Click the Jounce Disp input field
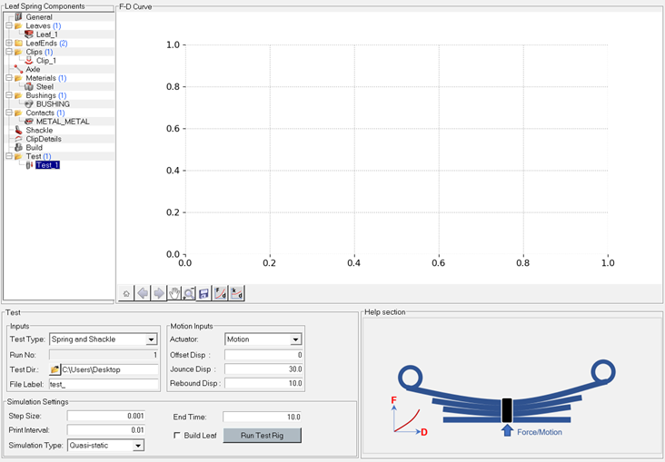Image resolution: width=665 pixels, height=462 pixels. (263, 369)
